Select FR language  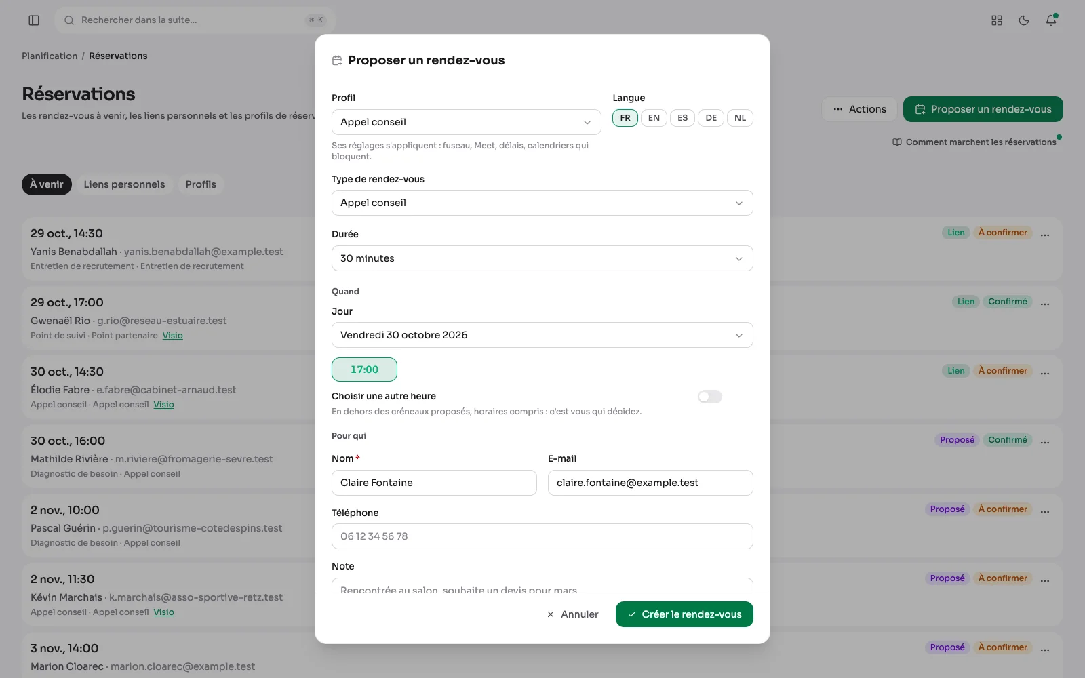[x=625, y=118]
